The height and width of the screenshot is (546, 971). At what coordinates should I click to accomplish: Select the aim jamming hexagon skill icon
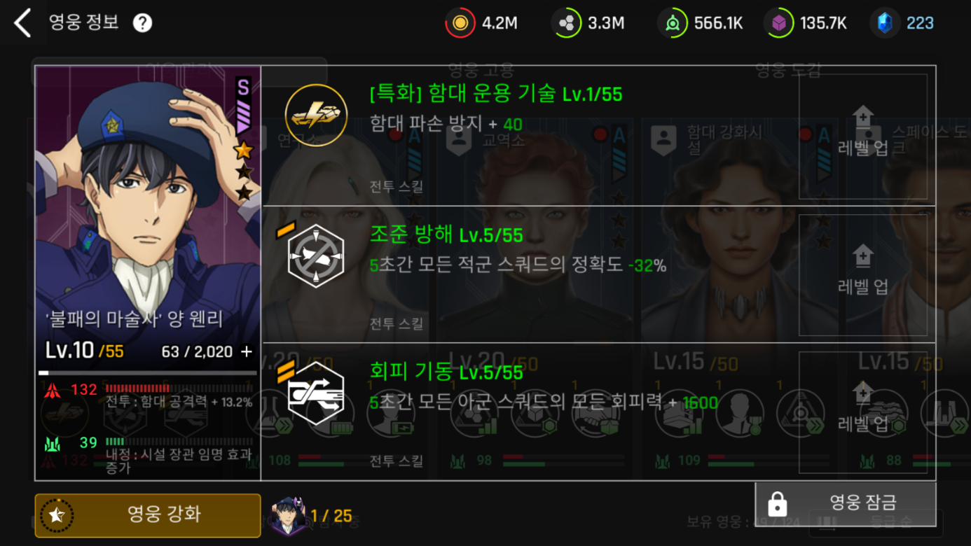click(316, 255)
